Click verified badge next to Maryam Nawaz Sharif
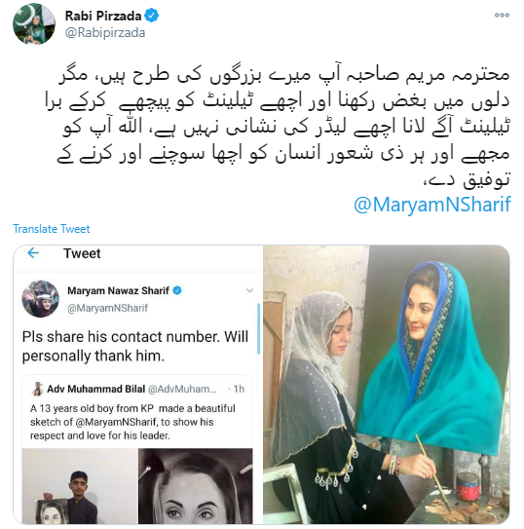The height and width of the screenshot is (529, 524). click(x=177, y=290)
